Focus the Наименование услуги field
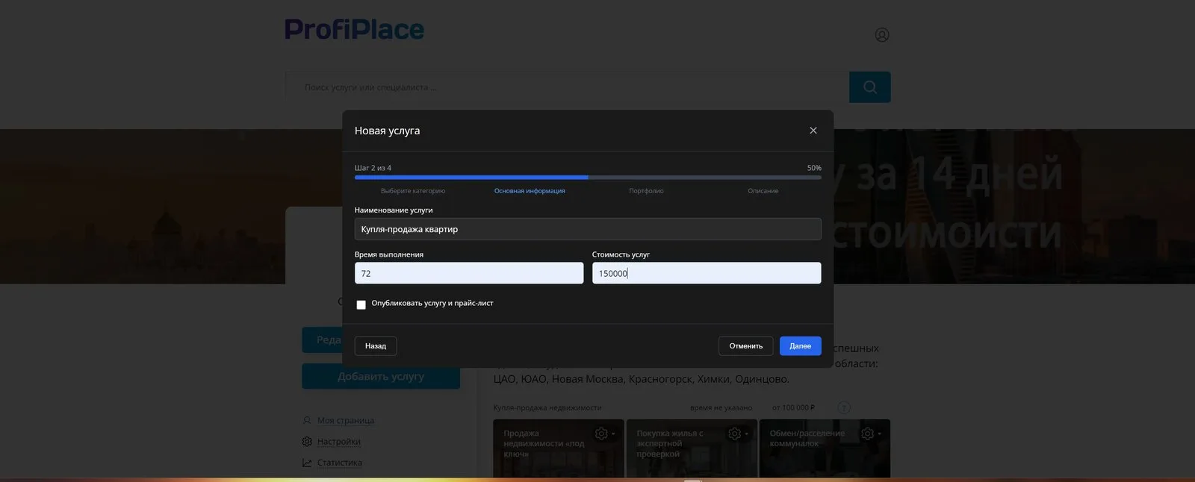 [588, 229]
